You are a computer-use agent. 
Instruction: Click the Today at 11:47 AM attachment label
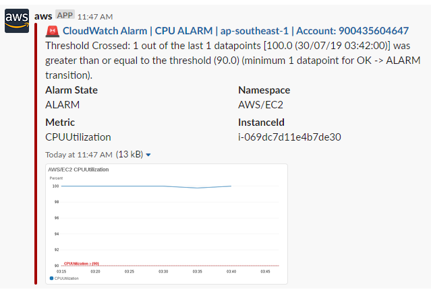79,155
